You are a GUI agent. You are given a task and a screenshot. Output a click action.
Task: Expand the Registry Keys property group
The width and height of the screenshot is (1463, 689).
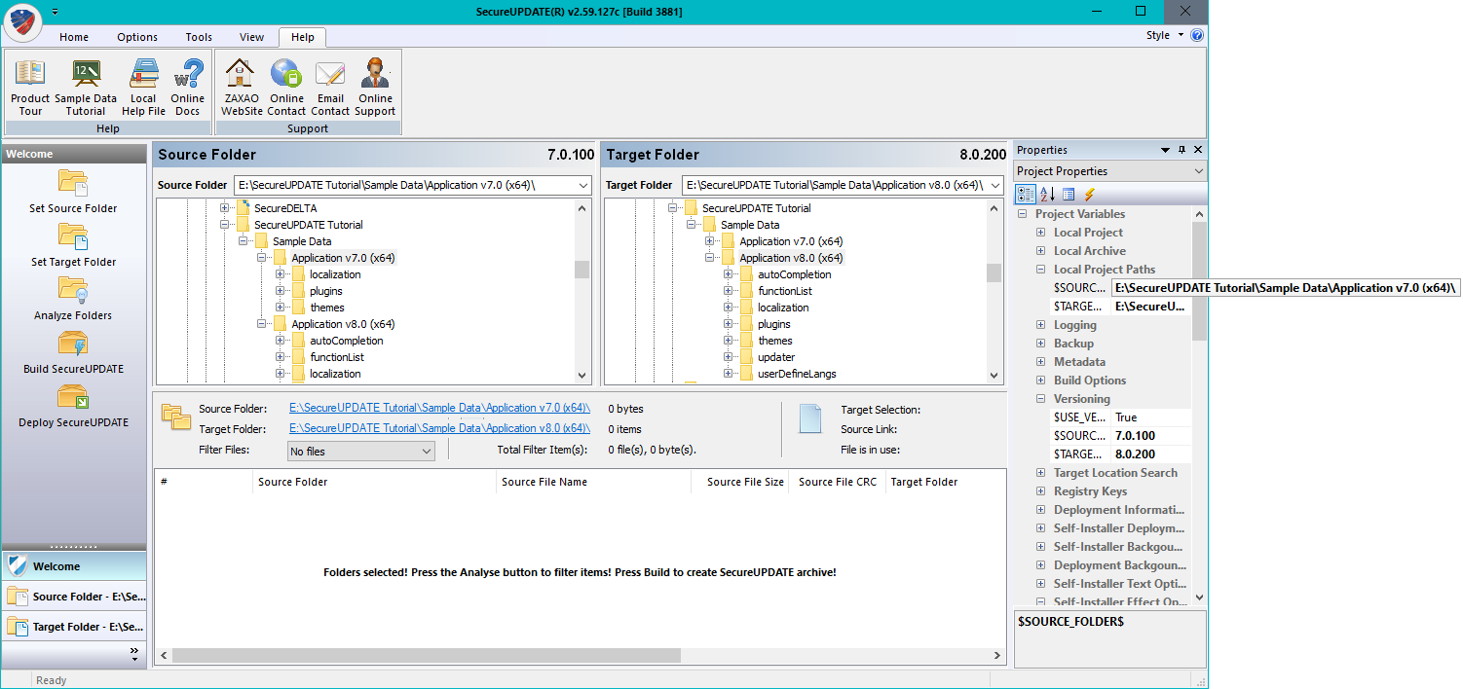(x=1040, y=491)
